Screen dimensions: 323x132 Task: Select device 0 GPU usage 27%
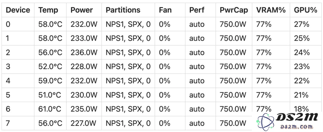(306, 24)
